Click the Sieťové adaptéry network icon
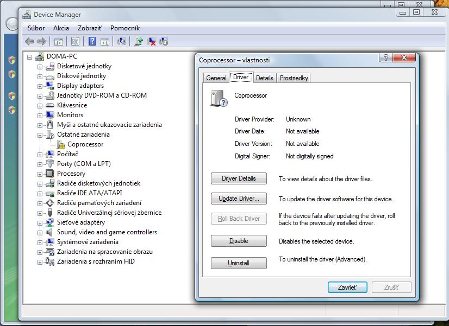The image size is (449, 326). point(50,222)
